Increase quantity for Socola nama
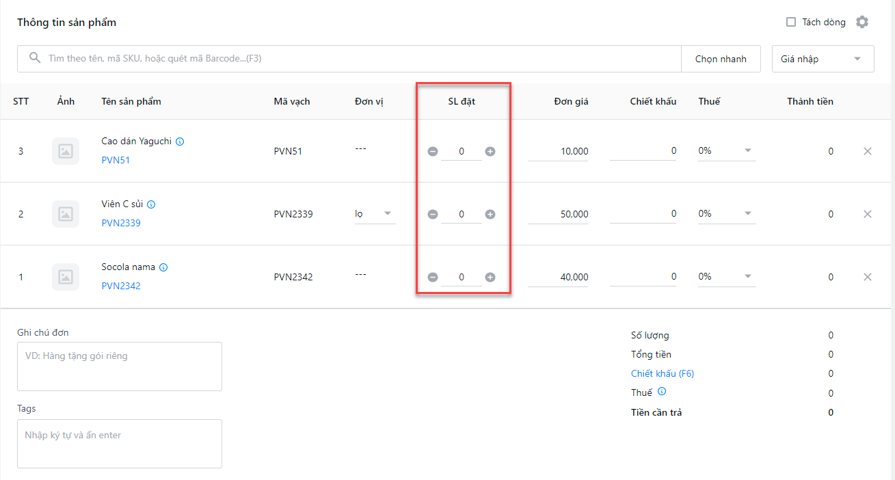 (x=490, y=277)
